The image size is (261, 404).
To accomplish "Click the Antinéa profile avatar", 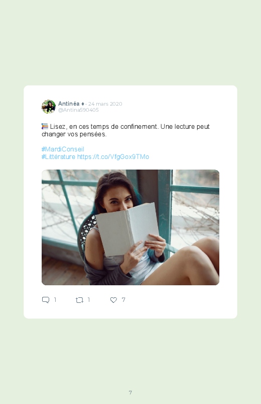I will (x=49, y=107).
